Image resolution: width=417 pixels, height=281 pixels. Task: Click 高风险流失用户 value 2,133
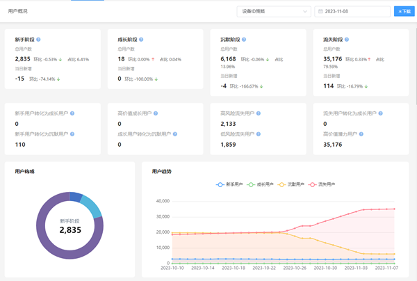pos(228,124)
